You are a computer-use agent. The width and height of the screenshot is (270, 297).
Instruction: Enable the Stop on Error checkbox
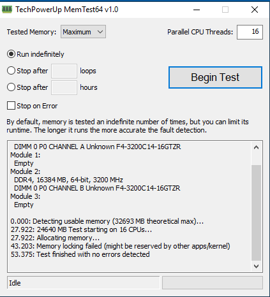tap(11, 106)
